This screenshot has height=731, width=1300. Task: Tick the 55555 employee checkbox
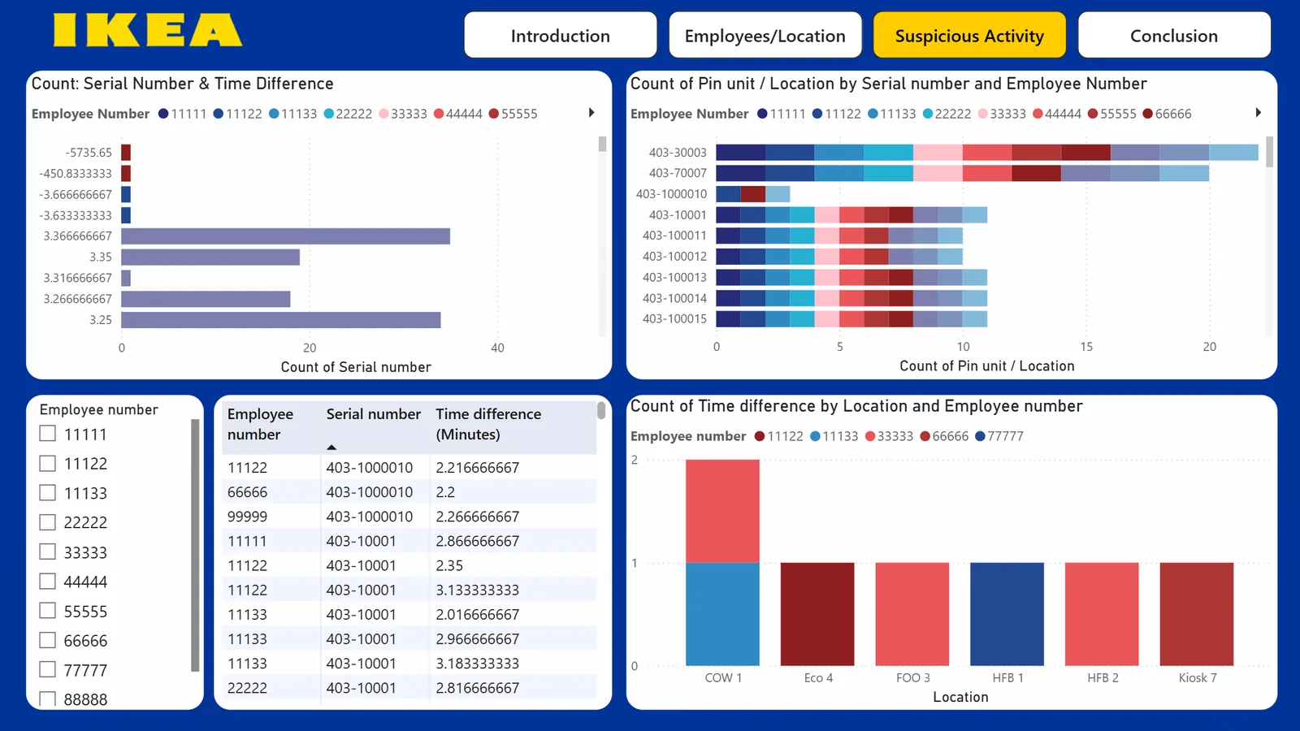pos(48,611)
